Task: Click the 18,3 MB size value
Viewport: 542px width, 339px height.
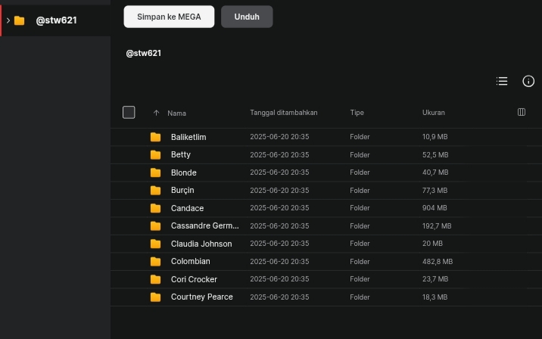Action: pos(435,297)
